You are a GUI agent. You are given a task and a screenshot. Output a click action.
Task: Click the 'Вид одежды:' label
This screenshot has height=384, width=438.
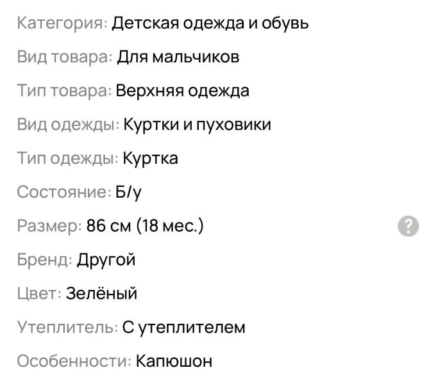[68, 124]
